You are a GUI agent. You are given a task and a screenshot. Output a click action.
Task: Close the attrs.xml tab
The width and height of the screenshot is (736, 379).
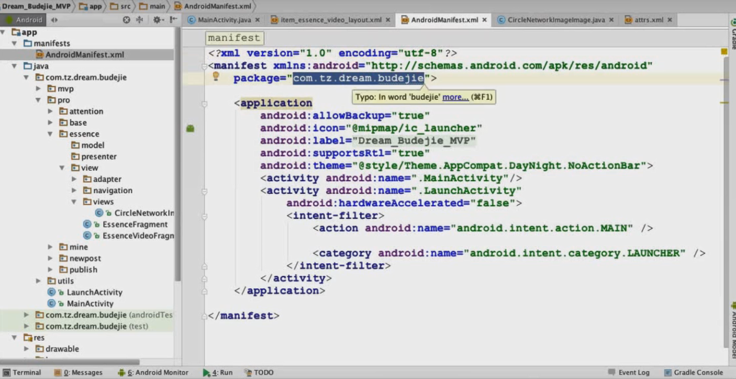tap(670, 20)
